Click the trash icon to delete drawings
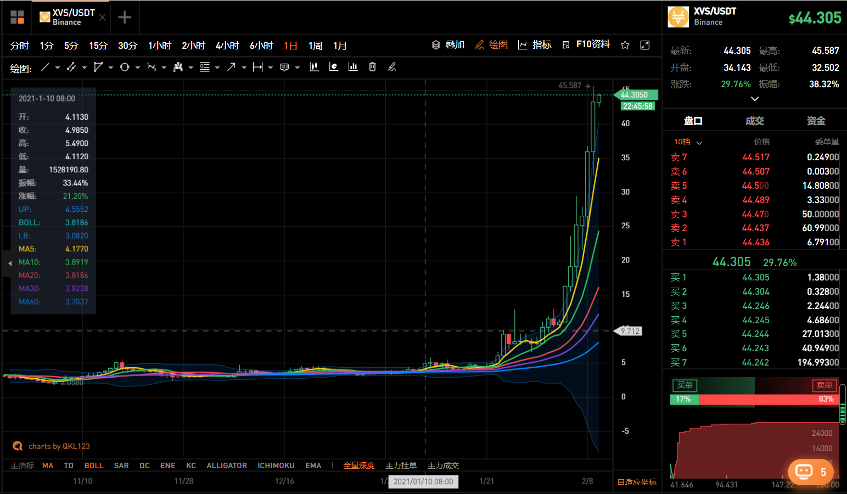Image resolution: width=847 pixels, height=494 pixels. 372,67
